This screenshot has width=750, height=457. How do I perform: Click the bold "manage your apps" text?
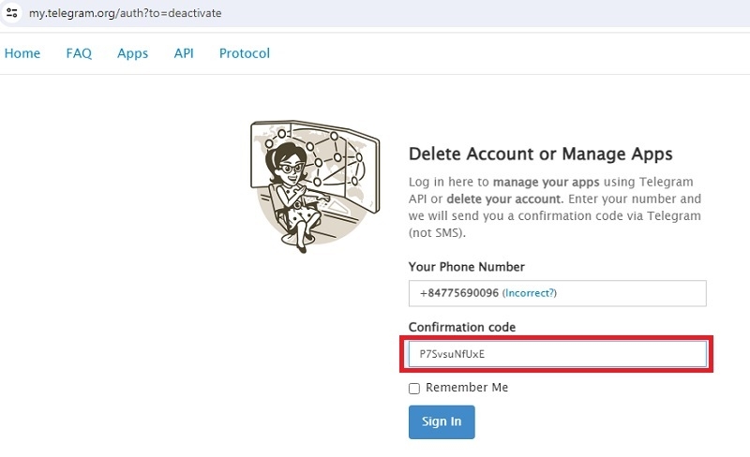(x=535, y=182)
